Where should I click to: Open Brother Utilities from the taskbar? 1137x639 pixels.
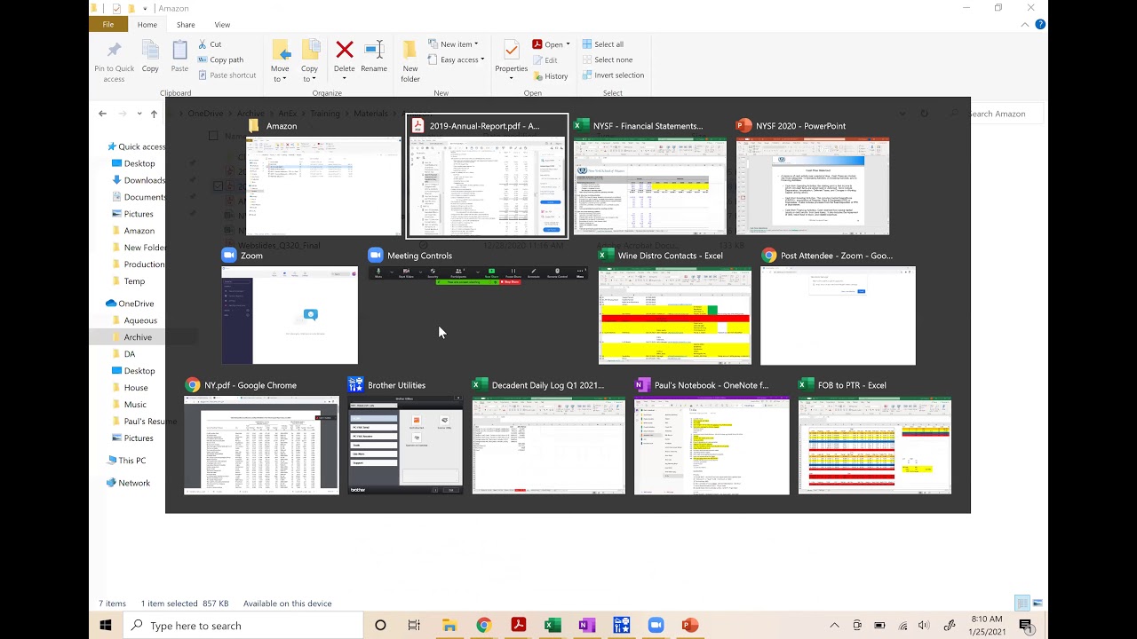[621, 626]
